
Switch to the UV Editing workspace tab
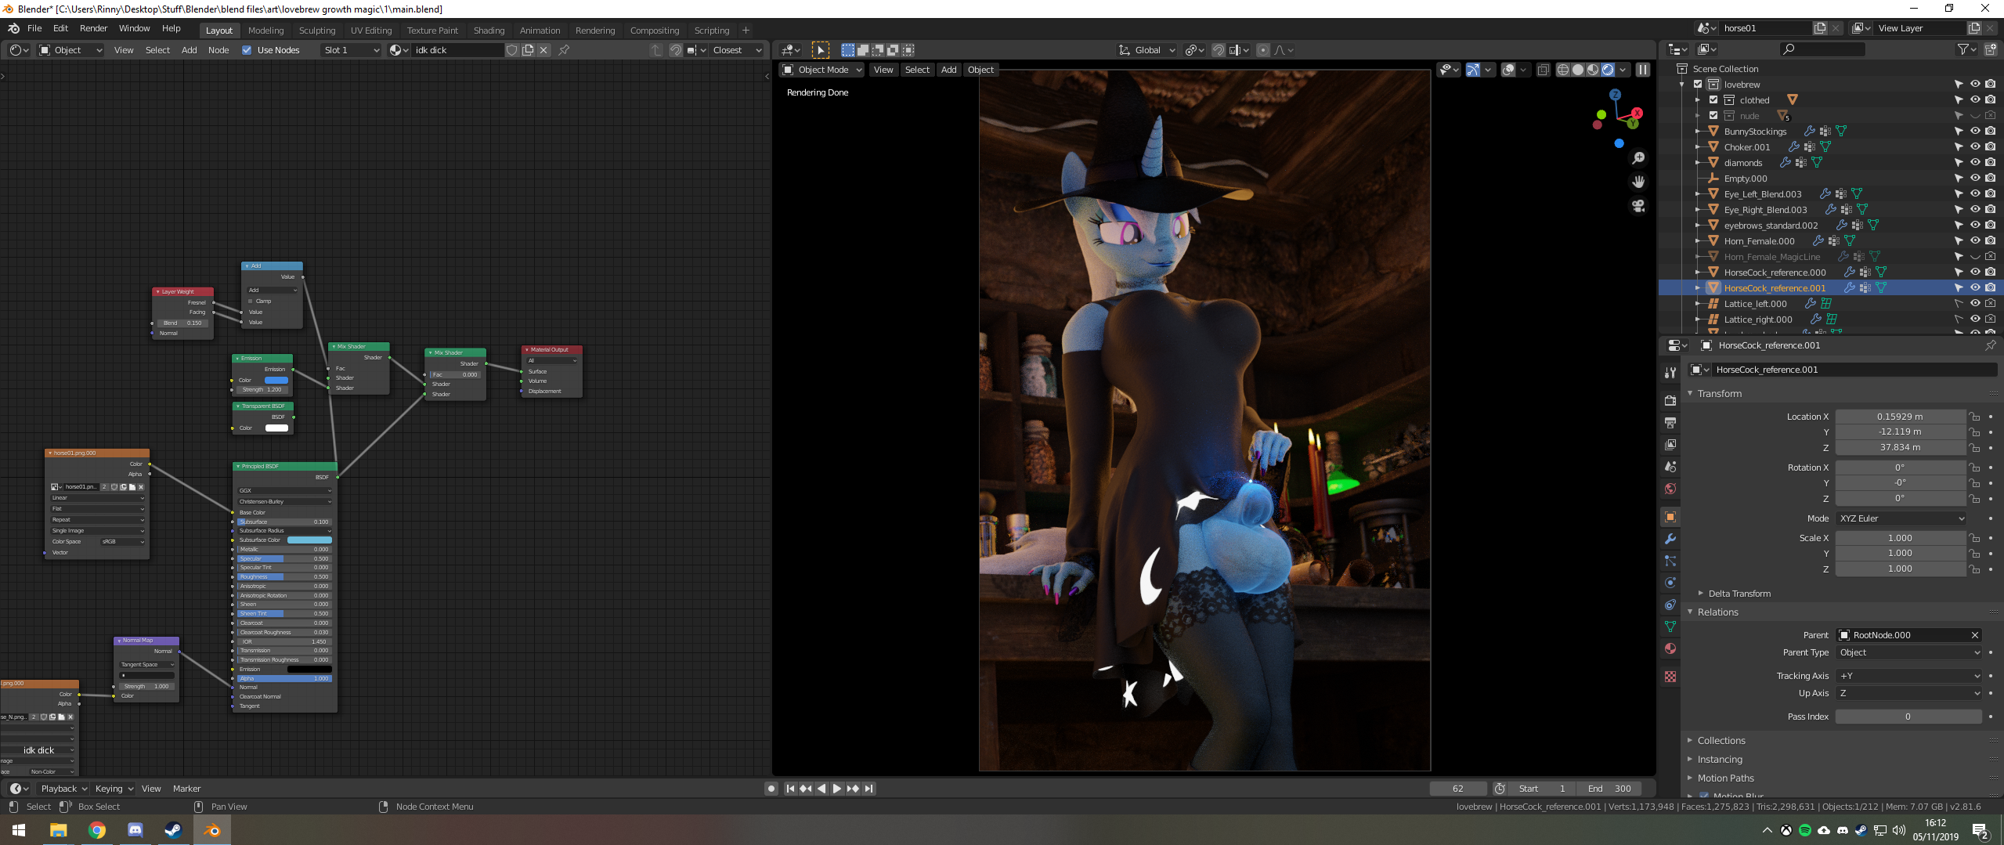point(370,31)
